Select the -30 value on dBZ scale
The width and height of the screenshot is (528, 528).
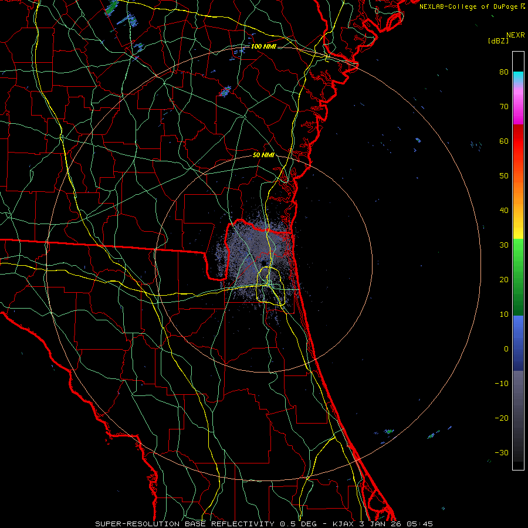point(502,452)
